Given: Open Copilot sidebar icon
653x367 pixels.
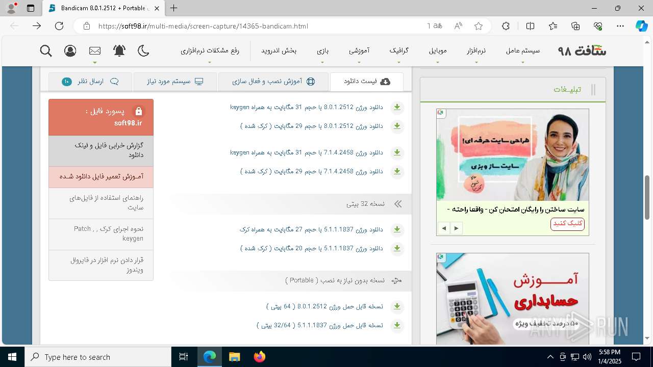Looking at the screenshot, I should tap(641, 26).
